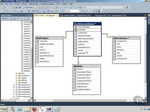Expand the dbo.FactSurvey table node
The height and width of the screenshot is (112, 150).
(x=14, y=94)
